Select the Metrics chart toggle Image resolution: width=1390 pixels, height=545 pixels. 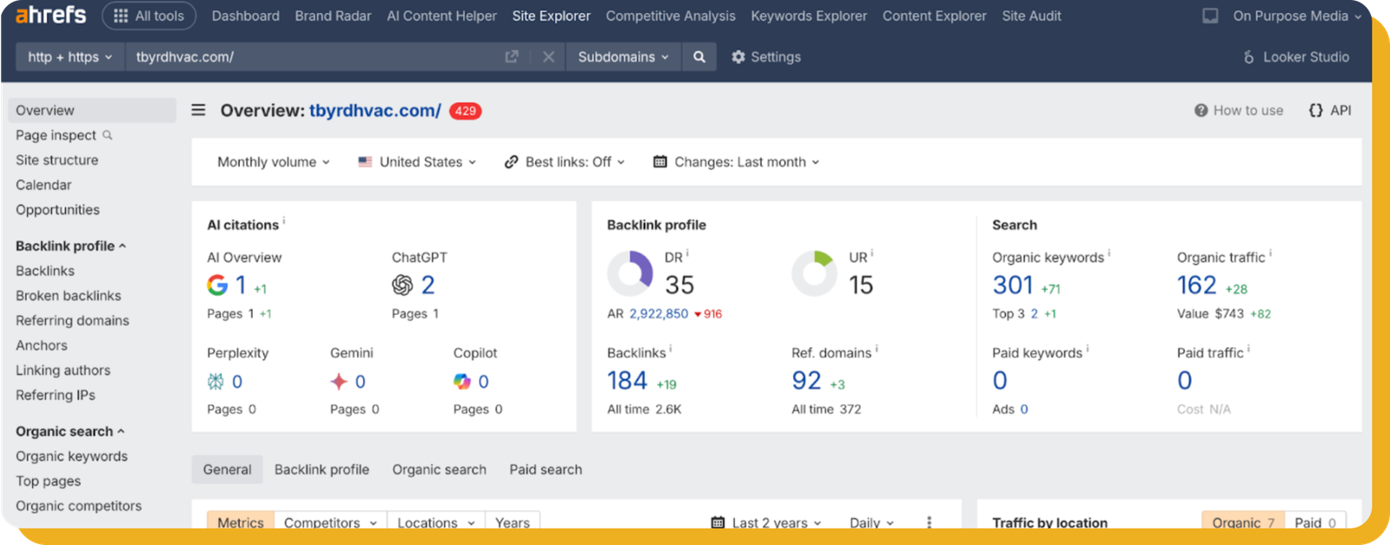[x=241, y=522]
